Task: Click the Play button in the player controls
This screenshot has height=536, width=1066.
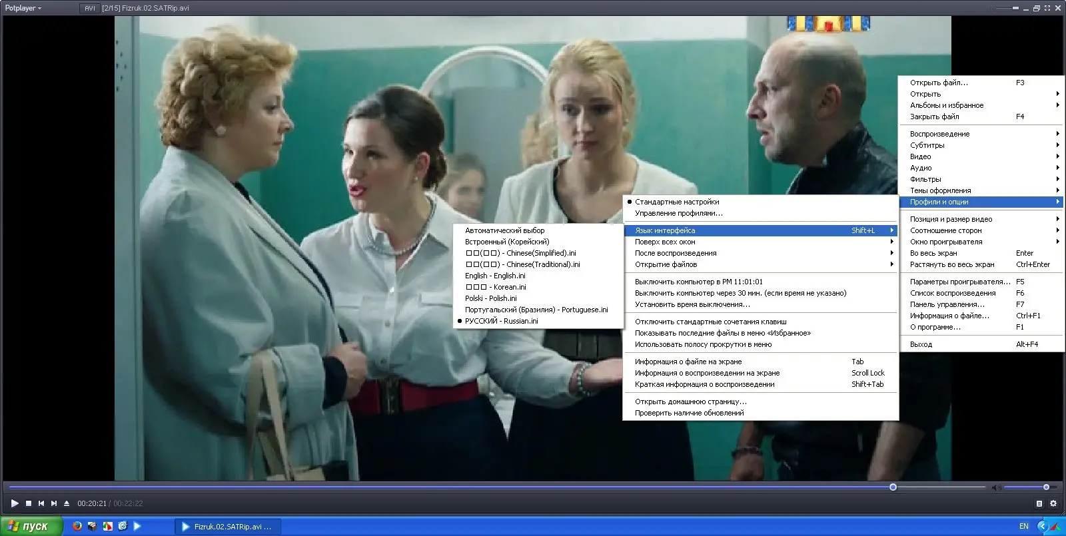Action: tap(15, 503)
